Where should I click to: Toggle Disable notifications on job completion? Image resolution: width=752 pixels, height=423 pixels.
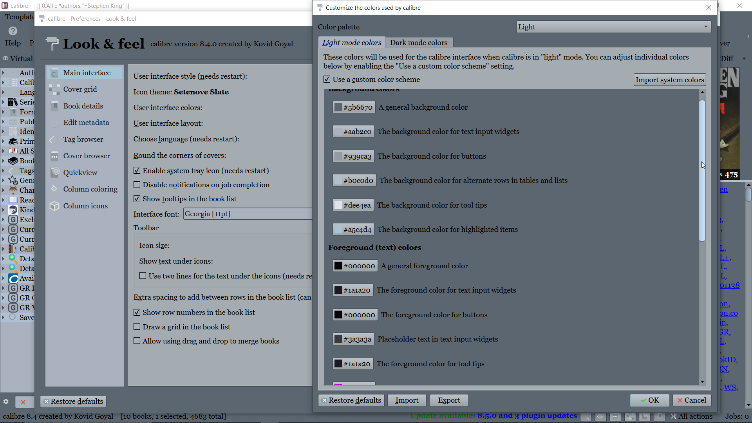pyautogui.click(x=137, y=185)
